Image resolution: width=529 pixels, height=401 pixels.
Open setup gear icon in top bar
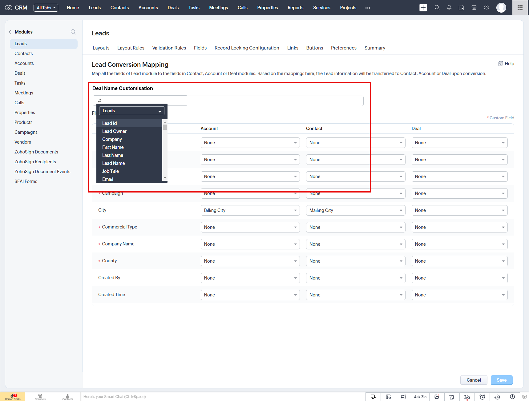[487, 8]
